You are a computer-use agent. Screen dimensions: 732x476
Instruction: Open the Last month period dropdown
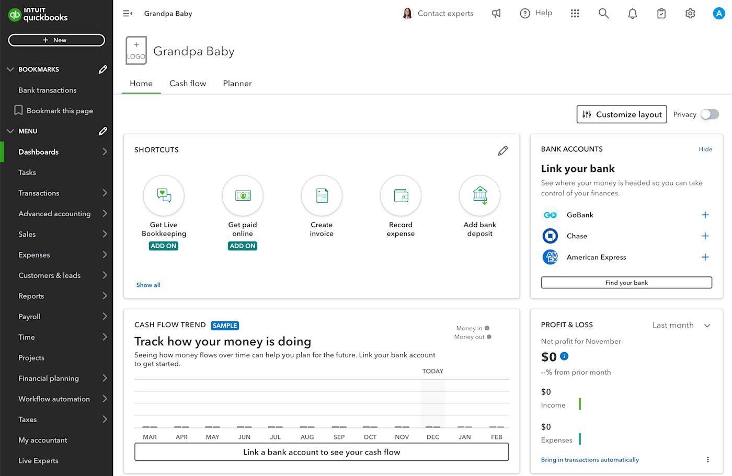pyautogui.click(x=681, y=325)
